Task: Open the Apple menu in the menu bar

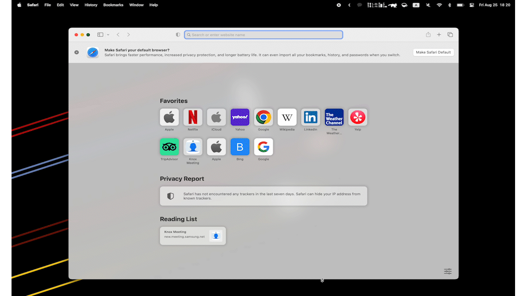Action: coord(19,5)
